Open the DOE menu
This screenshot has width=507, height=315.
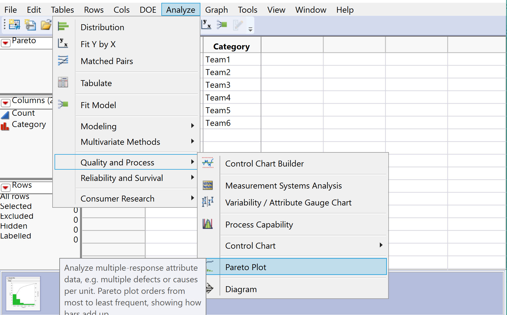pyautogui.click(x=148, y=10)
